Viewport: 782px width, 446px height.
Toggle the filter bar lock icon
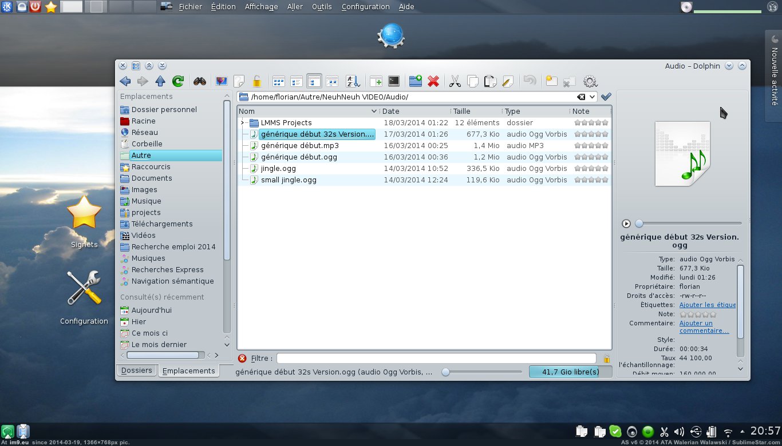[606, 359]
